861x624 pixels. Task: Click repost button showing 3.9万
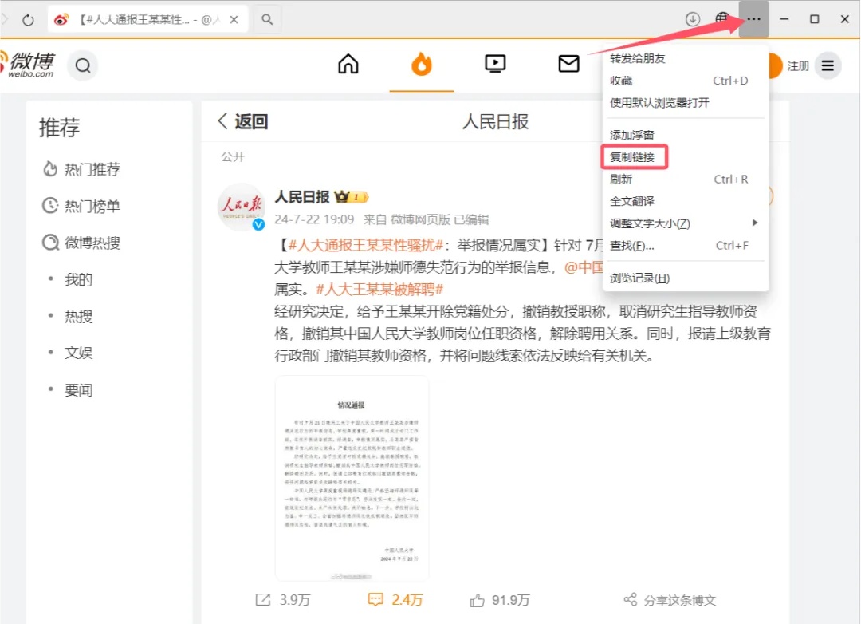click(x=283, y=600)
